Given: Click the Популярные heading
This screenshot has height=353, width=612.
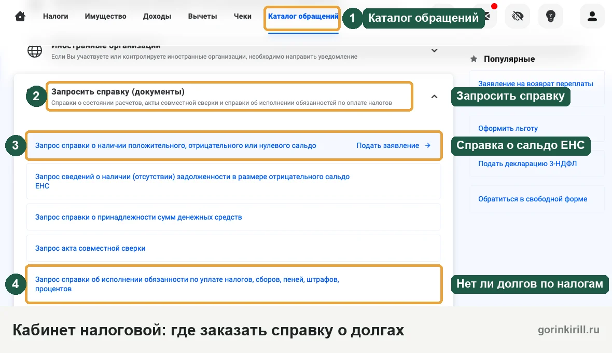Looking at the screenshot, I should coord(509,59).
